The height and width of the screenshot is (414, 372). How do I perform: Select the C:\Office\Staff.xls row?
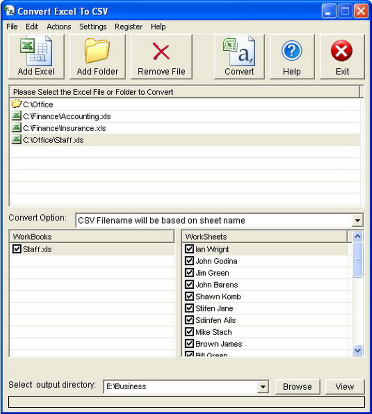[185, 140]
